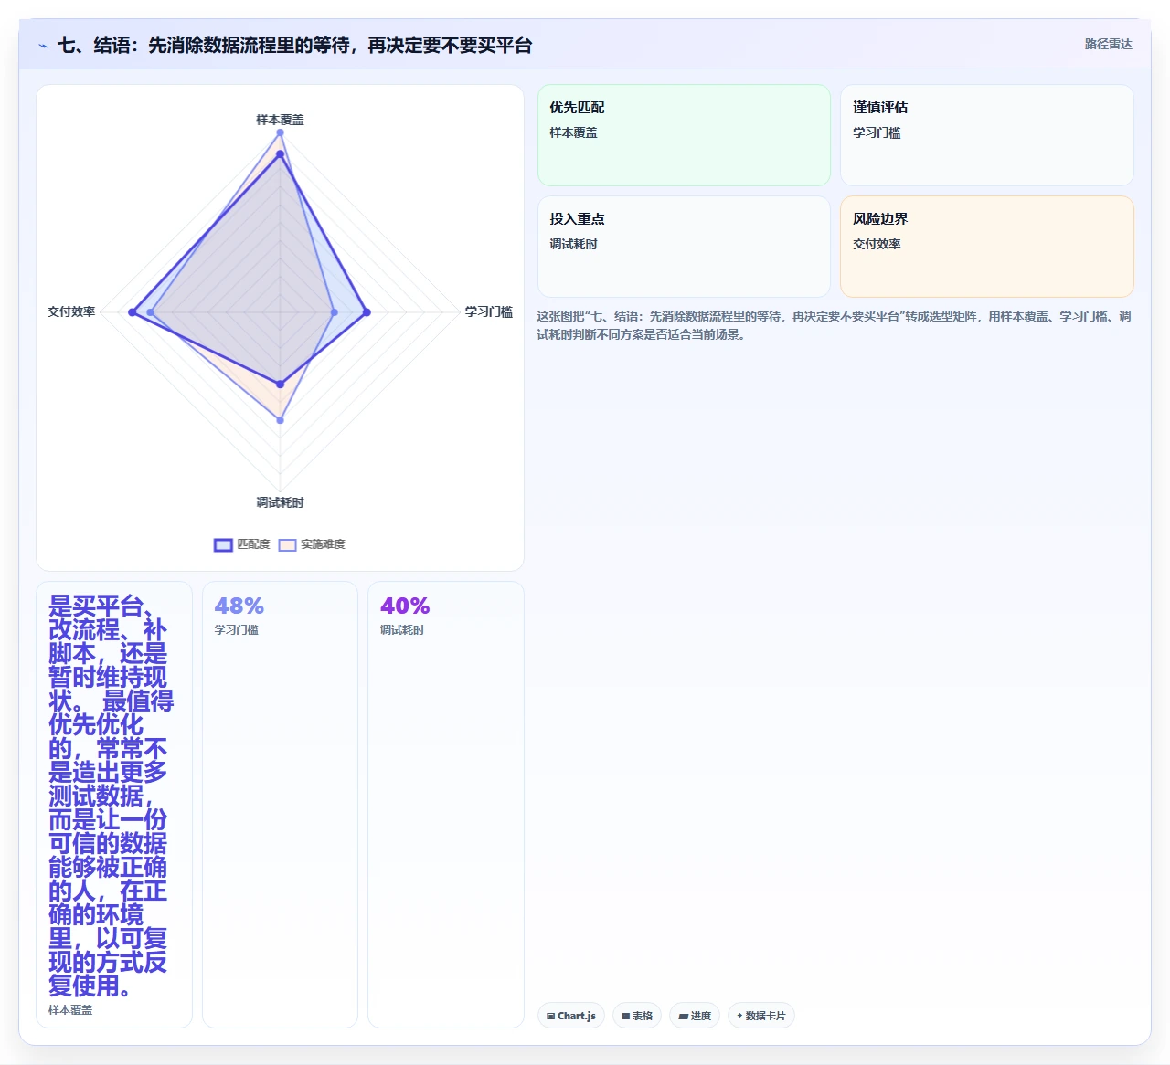Click the 调试耗时 caption under 40%
Viewport: 1170px width, 1065px height.
click(402, 630)
